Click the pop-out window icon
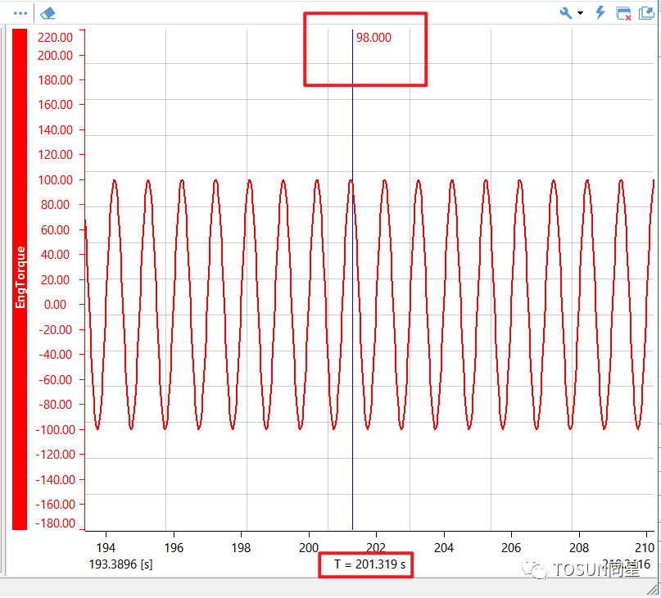661x598 pixels. [647, 13]
